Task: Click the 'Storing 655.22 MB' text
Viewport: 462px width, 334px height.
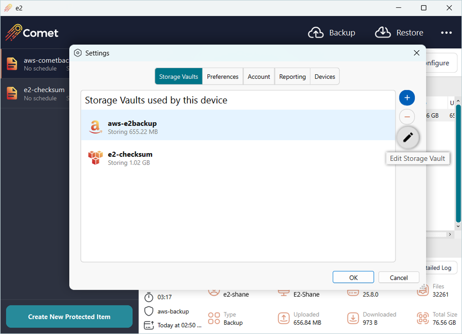Action: click(132, 132)
